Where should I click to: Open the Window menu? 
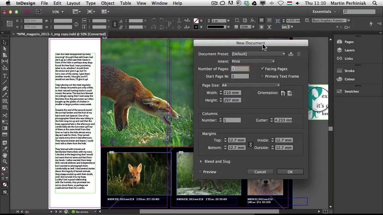[159, 3]
